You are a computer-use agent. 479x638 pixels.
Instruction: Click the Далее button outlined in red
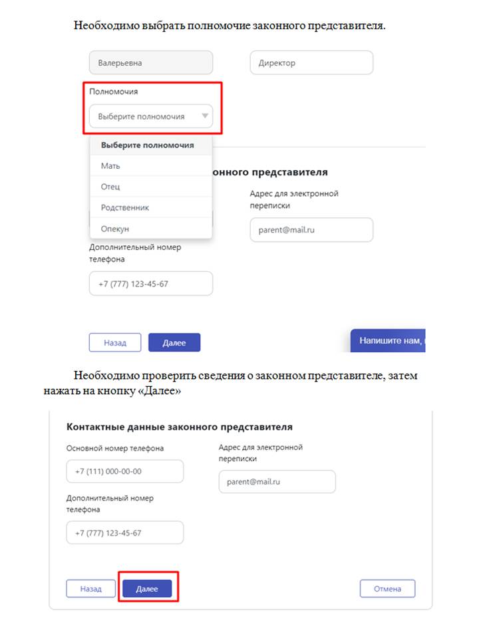tap(147, 589)
